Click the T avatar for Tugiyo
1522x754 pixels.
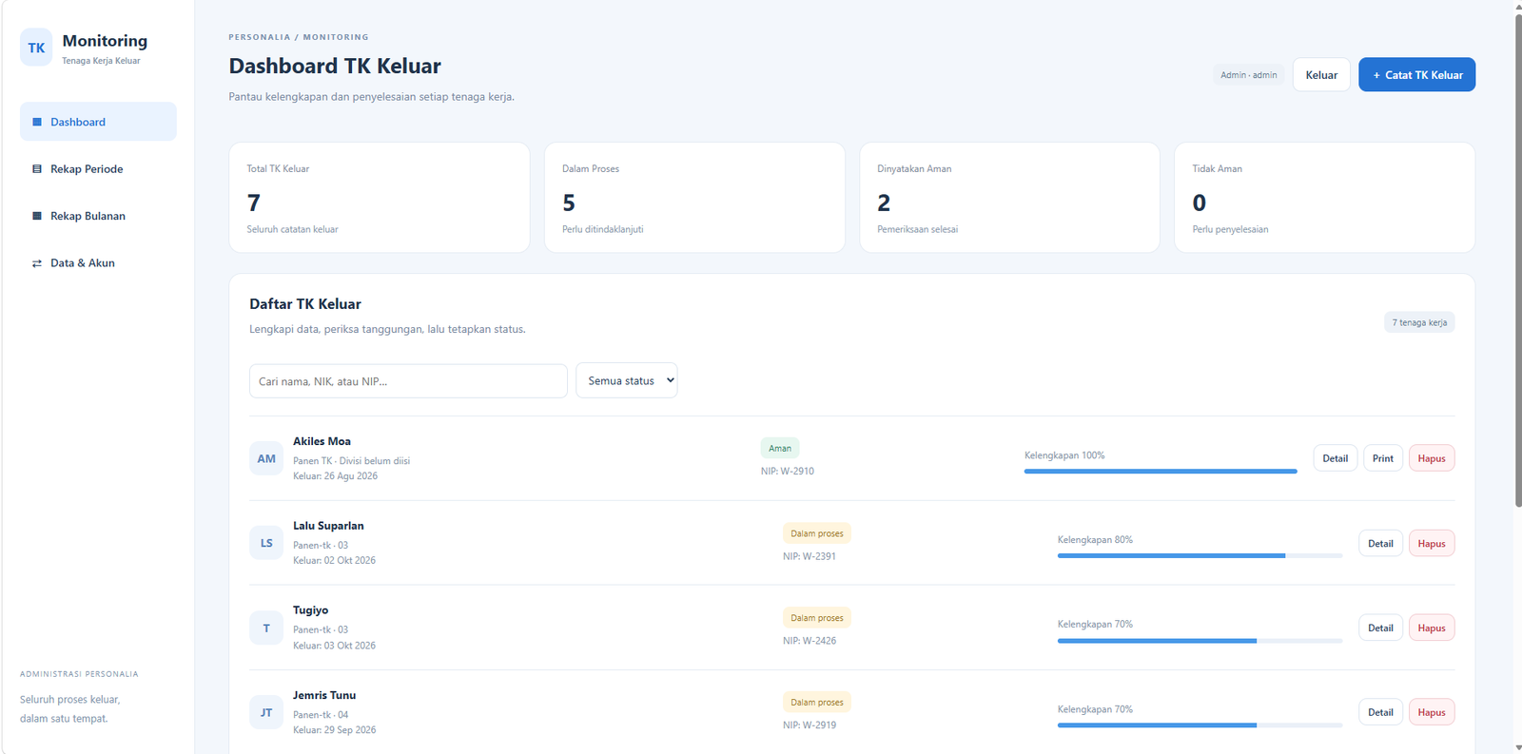[x=266, y=628]
